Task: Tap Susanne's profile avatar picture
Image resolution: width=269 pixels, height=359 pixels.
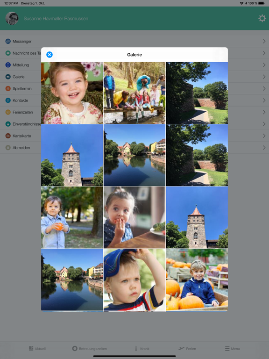Action: [12, 18]
